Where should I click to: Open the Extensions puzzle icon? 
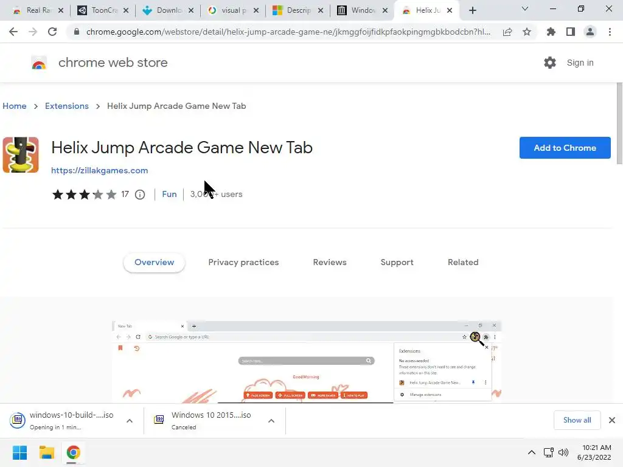tap(551, 32)
